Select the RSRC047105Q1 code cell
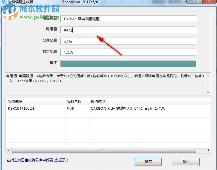Image resolution: width=217 pixels, height=170 pixels. 36,109
